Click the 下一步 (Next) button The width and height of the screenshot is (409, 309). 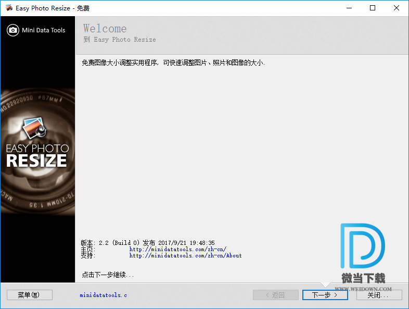coord(325,295)
